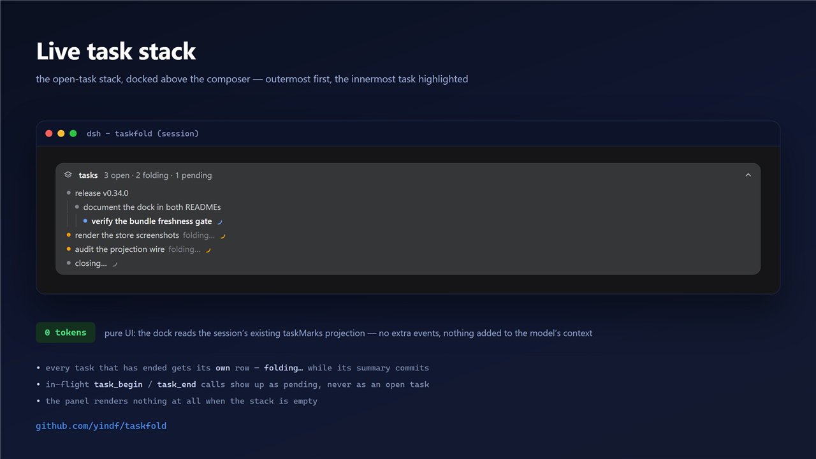Click 'folding…' label on audit projection row
Viewport: 816px width, 459px height.
184,249
